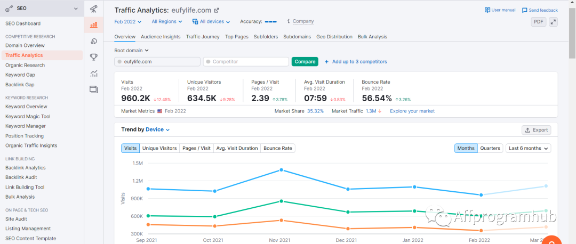Switch to Bulk Analysis tab
This screenshot has width=576, height=244.
372,37
